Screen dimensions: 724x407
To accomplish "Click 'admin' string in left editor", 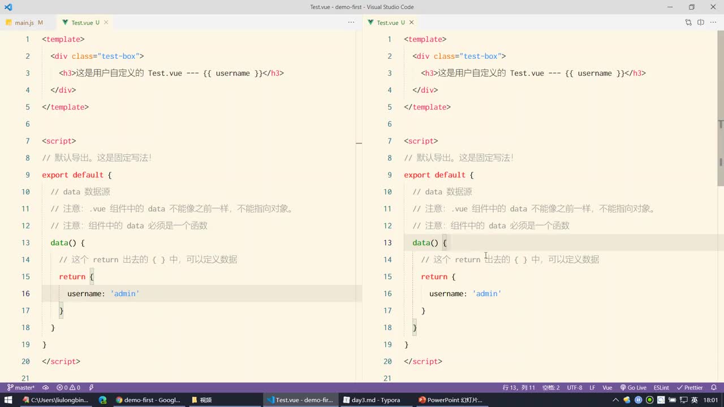I will click(x=125, y=293).
